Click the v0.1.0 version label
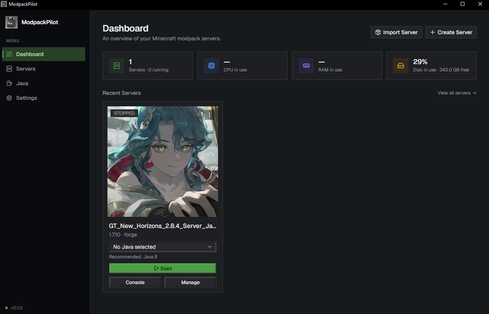489x314 pixels. coord(17,308)
